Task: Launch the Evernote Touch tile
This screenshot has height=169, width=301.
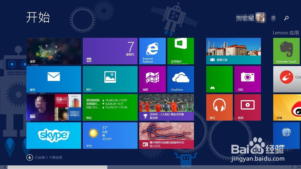Action: 287,51
